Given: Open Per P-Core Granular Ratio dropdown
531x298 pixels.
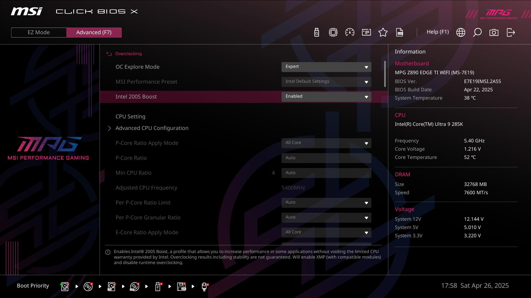Looking at the screenshot, I should [326, 218].
